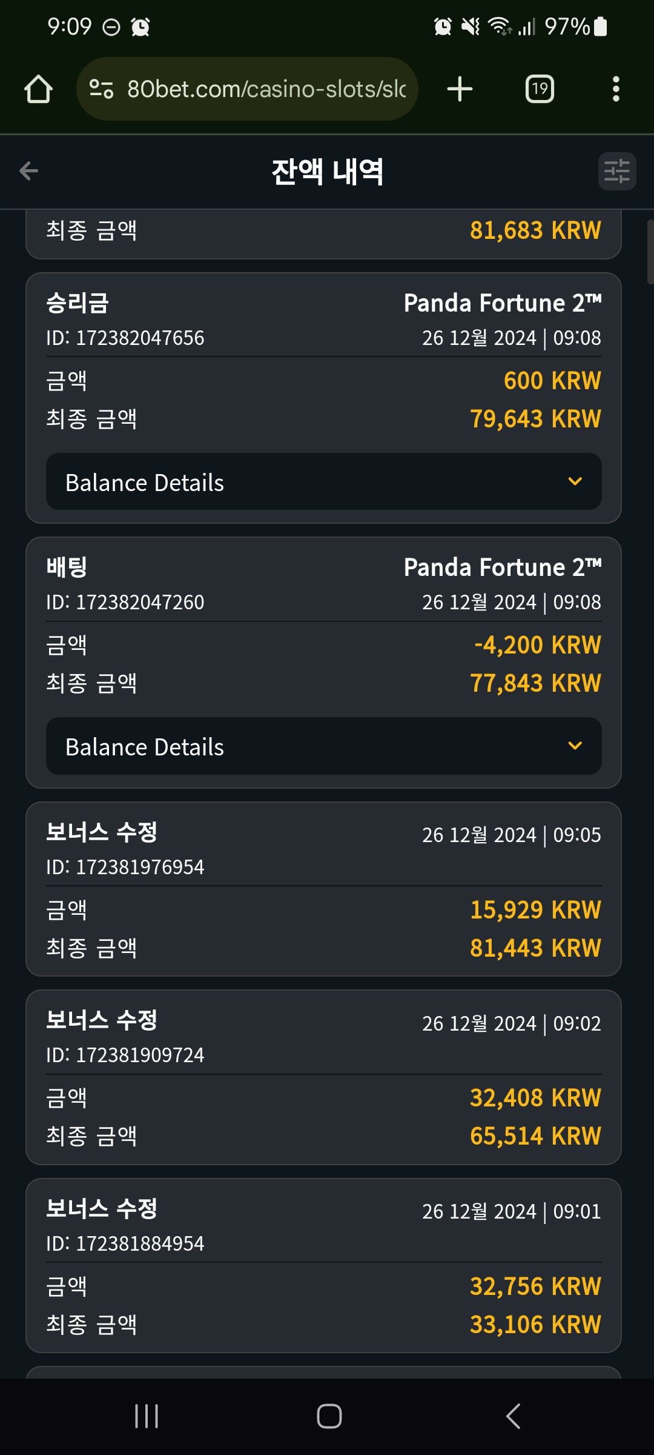Open Panda Fortune 2 bet transaction title

[503, 567]
